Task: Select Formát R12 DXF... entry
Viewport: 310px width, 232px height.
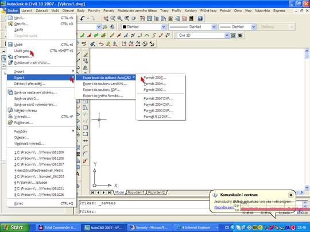Action: [161, 117]
